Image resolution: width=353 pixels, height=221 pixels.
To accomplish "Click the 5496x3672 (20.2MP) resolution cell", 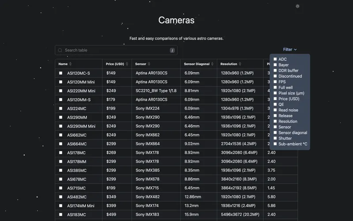I will 240,214.
